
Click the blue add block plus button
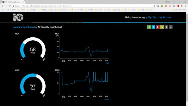[x=153, y=27]
